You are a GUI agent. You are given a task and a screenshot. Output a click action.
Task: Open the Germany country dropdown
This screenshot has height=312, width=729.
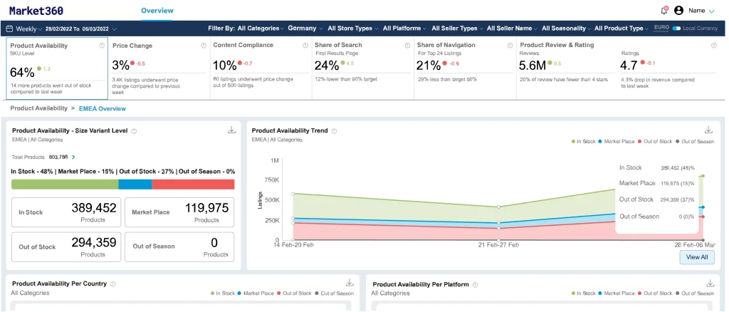[305, 28]
